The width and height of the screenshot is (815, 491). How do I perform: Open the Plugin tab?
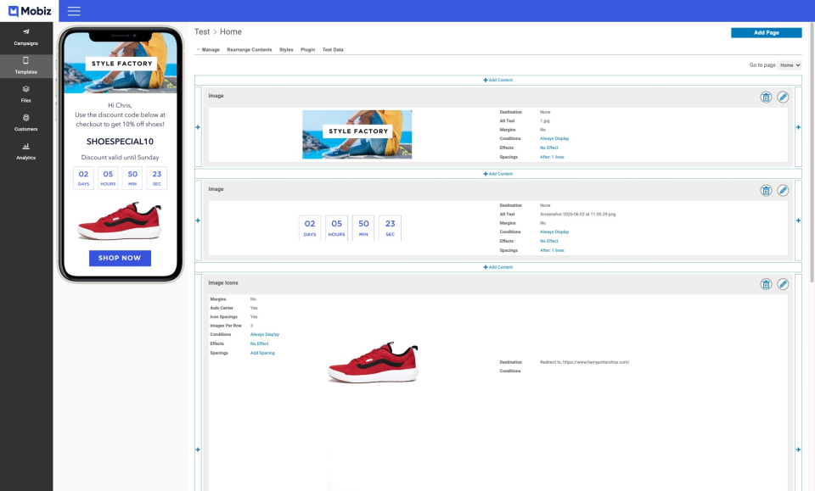click(307, 50)
